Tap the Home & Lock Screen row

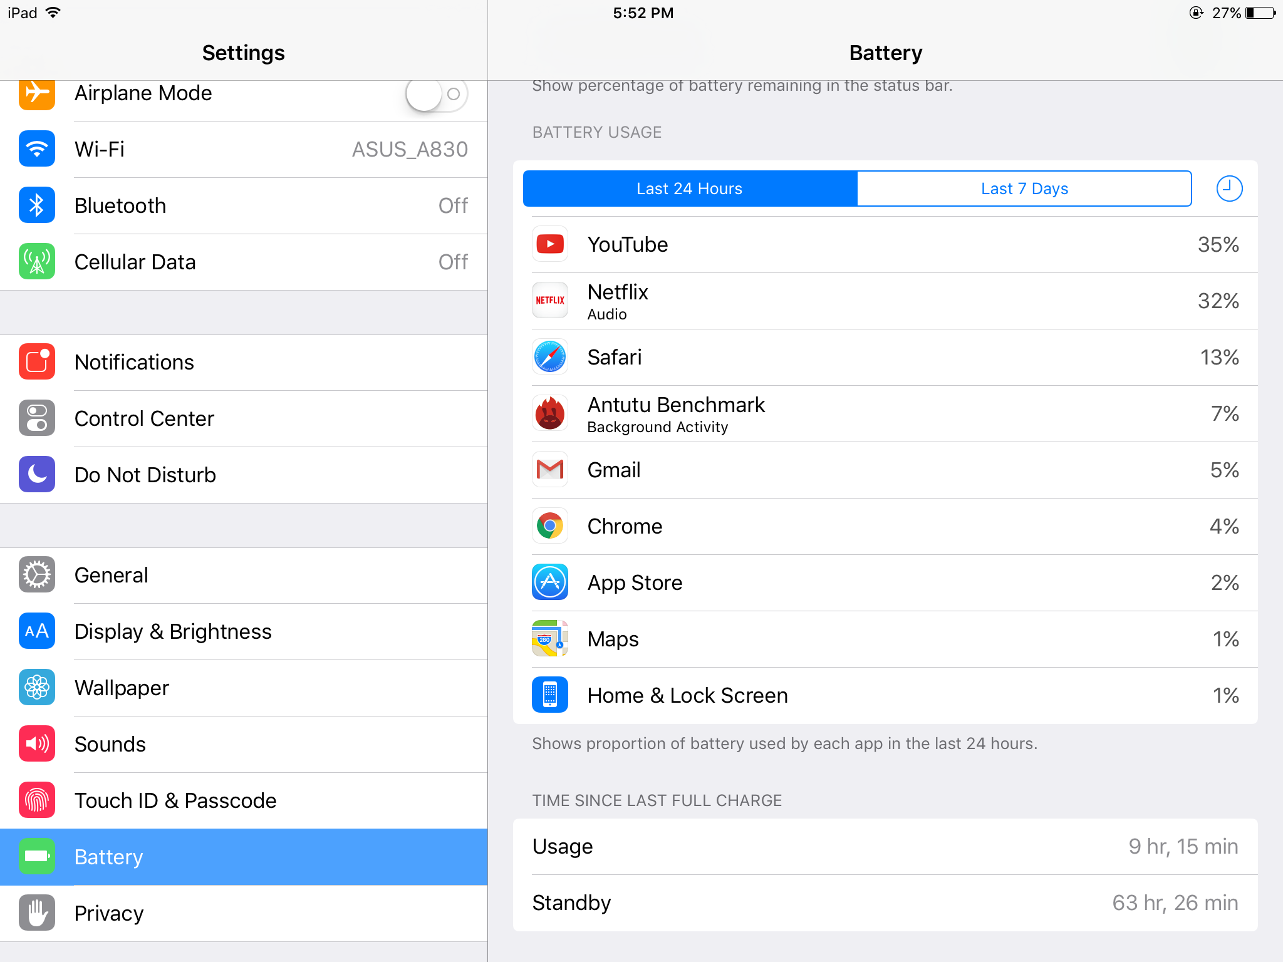pyautogui.click(x=885, y=696)
